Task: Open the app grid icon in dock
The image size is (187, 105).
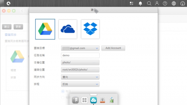Action: coord(84,100)
